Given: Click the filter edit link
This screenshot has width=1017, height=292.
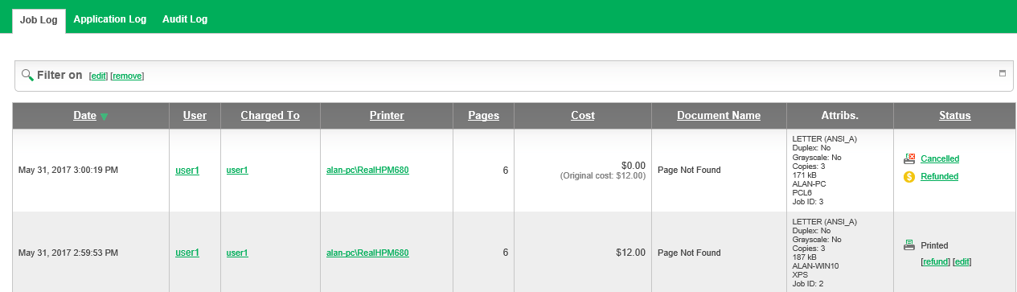Looking at the screenshot, I should point(98,76).
